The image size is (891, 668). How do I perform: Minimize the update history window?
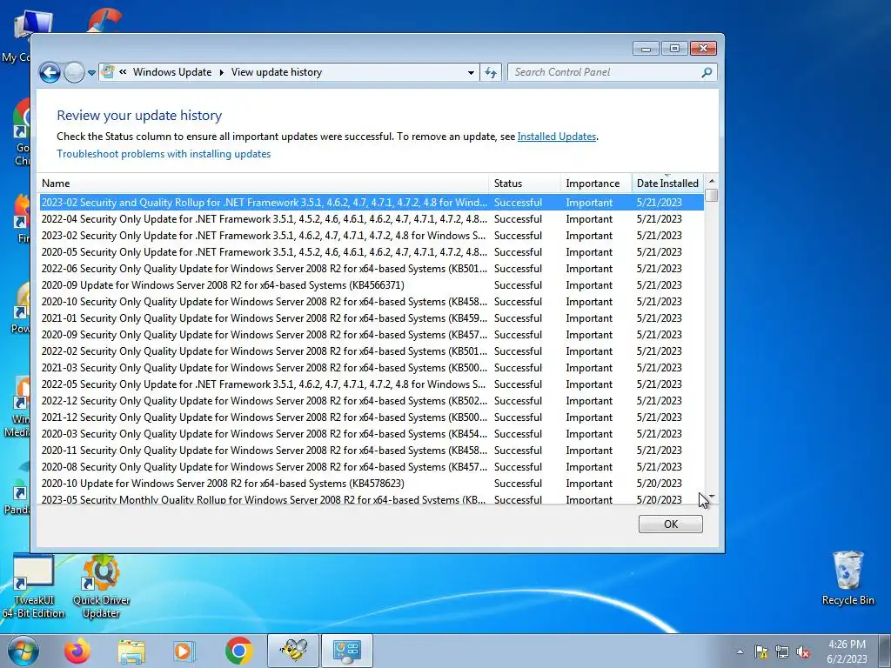646,49
